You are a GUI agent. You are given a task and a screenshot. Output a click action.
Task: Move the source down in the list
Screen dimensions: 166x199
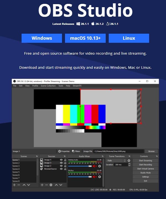(x=61, y=185)
